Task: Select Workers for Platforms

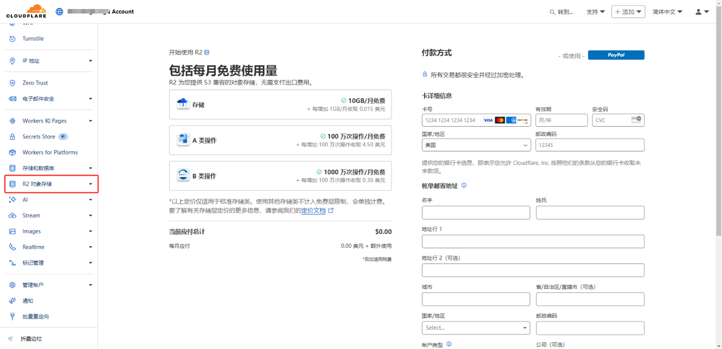Action: (x=50, y=152)
